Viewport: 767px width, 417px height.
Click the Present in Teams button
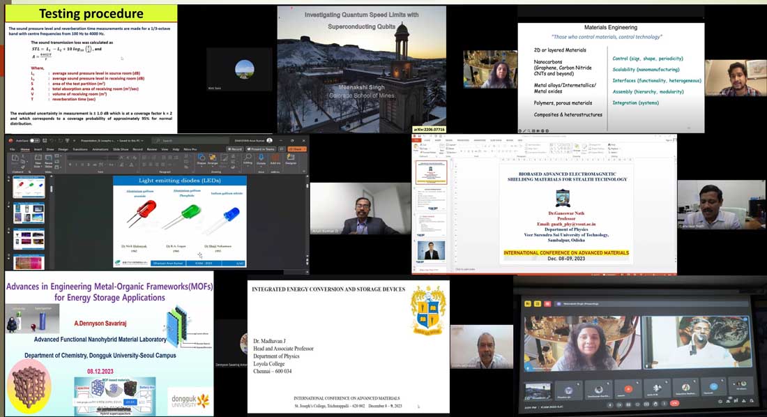click(x=261, y=149)
